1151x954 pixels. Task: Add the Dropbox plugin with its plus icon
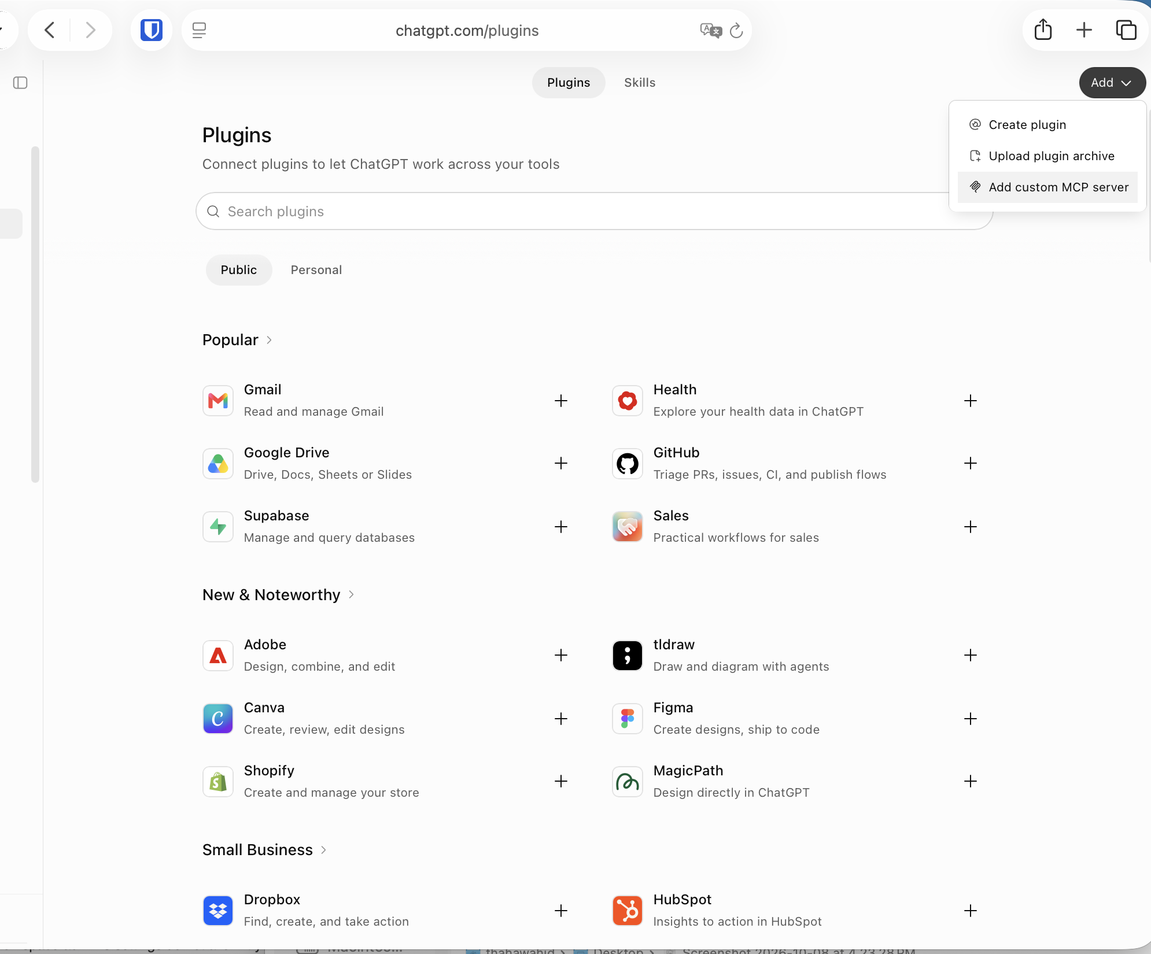561,911
